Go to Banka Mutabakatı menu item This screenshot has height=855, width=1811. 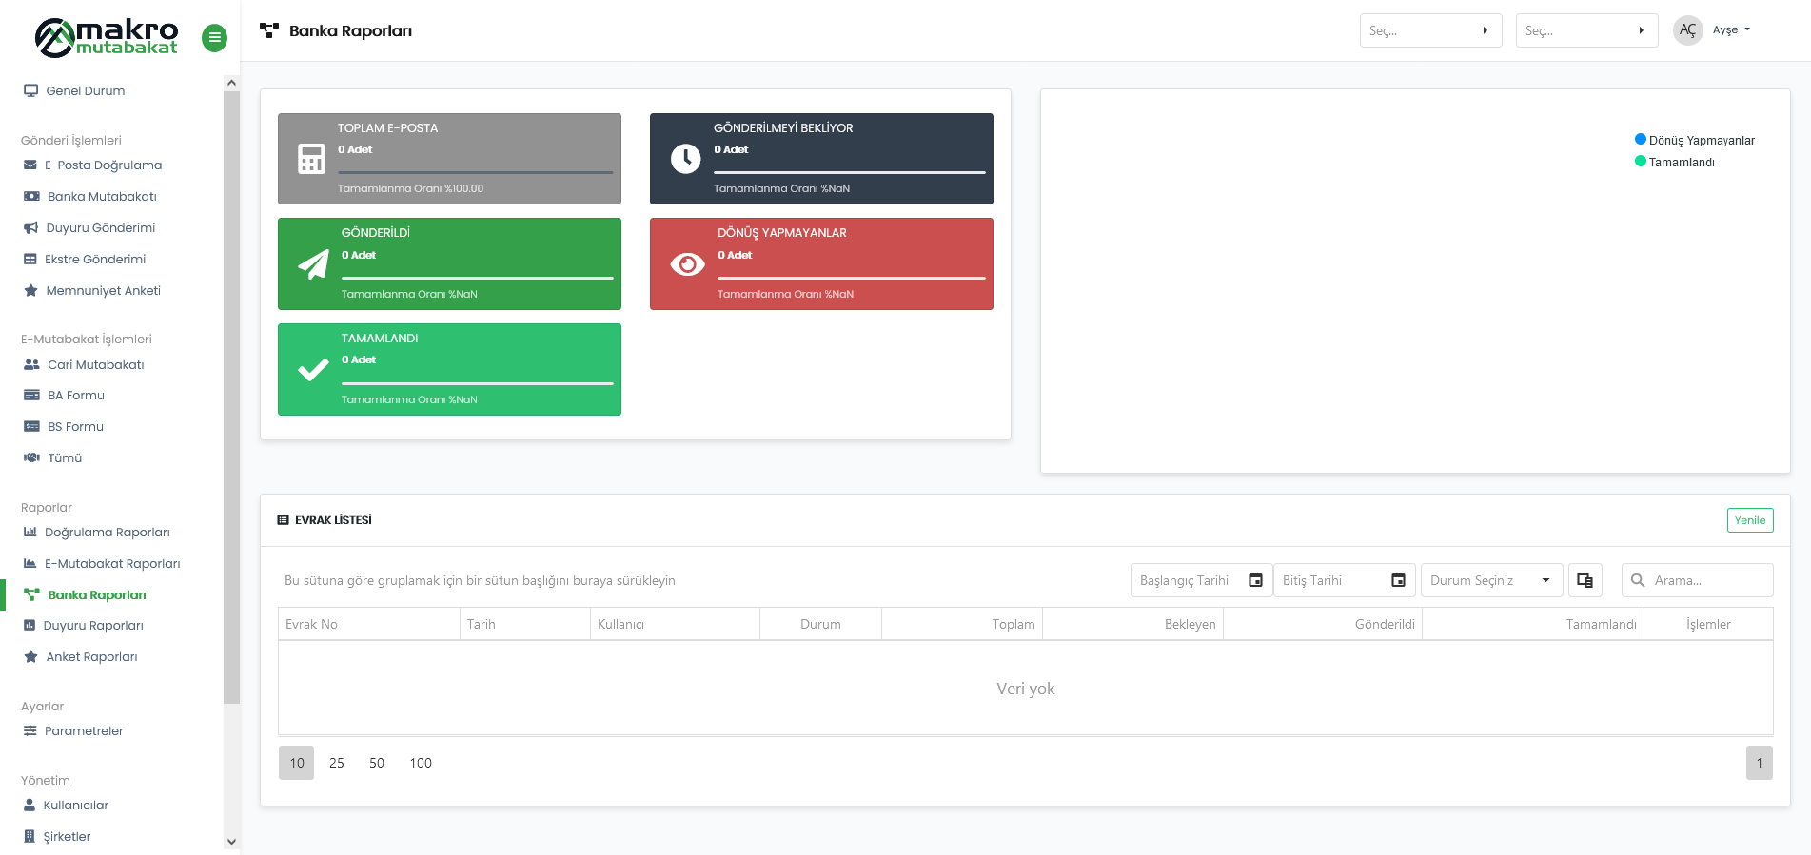[102, 196]
